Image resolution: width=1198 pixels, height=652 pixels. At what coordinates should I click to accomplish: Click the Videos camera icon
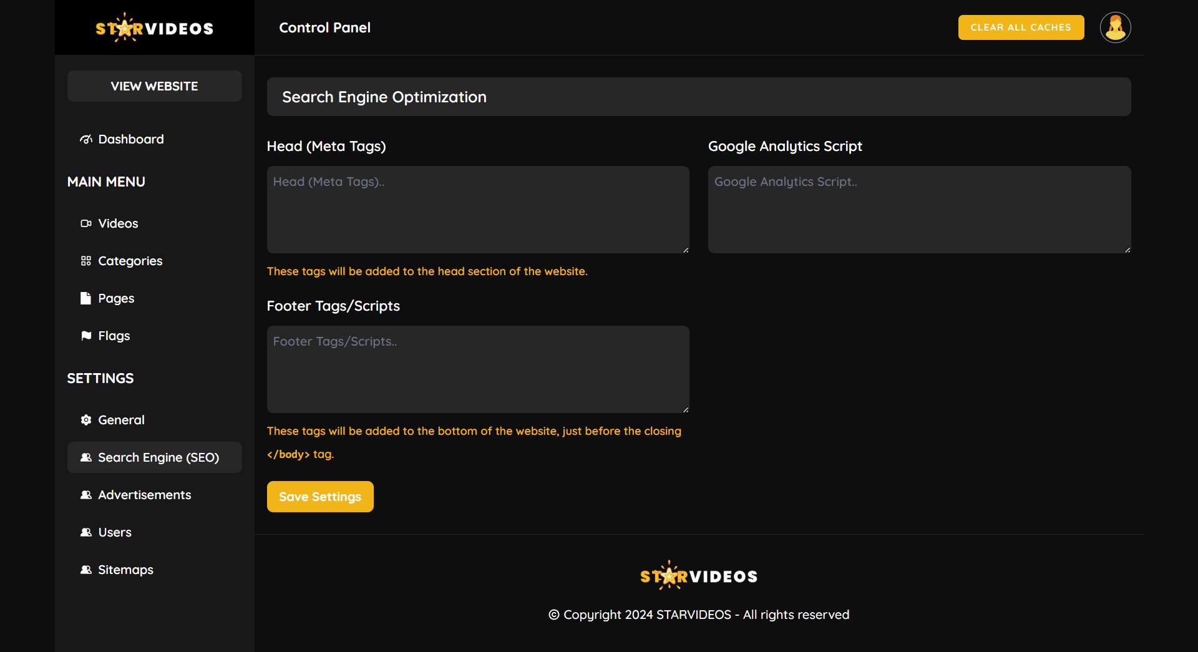pos(85,223)
